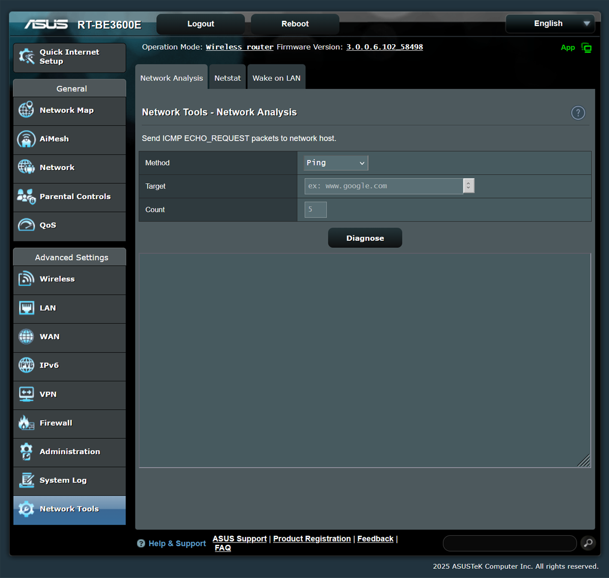Open Network Map menu item
The image size is (609, 578).
click(x=70, y=110)
